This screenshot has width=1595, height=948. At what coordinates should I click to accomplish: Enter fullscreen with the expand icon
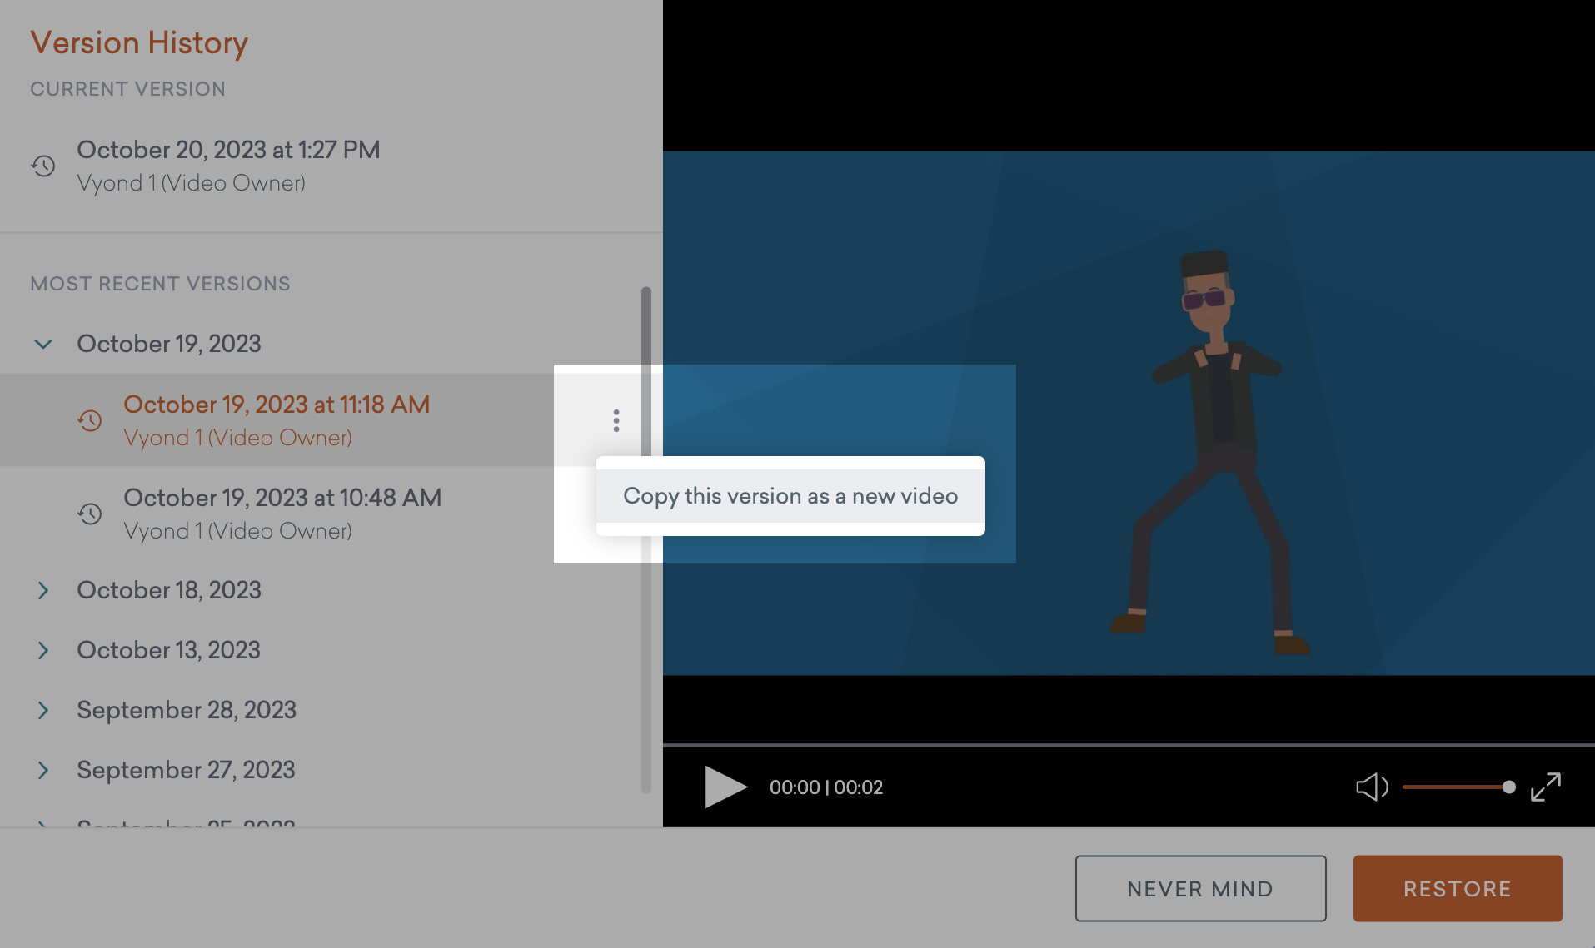point(1547,786)
